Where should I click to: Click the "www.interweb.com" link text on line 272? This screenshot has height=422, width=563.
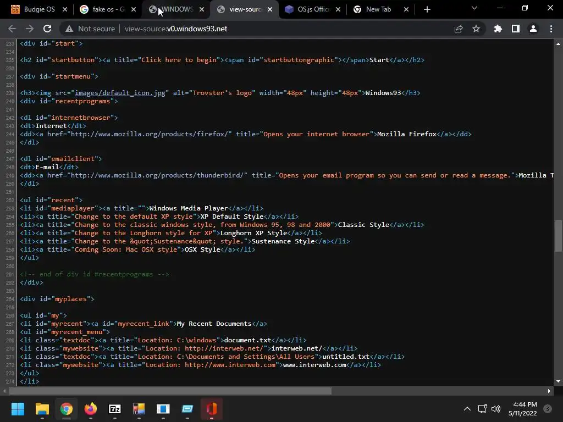click(x=314, y=365)
